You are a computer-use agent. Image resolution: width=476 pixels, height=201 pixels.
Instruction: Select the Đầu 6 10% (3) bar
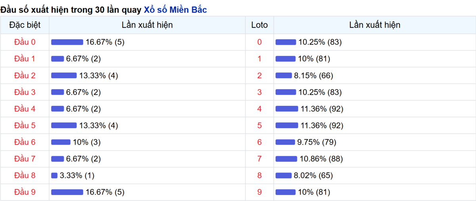[61, 142]
